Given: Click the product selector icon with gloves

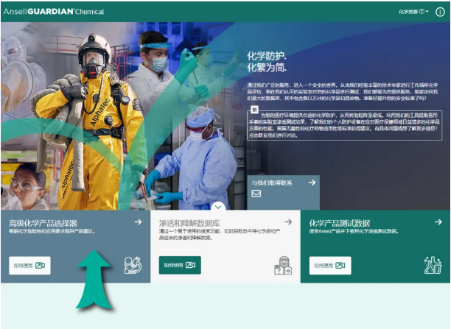Looking at the screenshot, I should tap(133, 264).
